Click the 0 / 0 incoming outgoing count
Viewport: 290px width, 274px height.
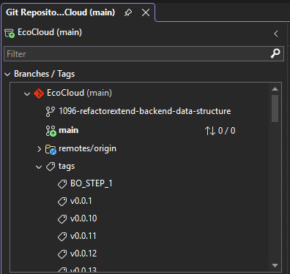226,131
